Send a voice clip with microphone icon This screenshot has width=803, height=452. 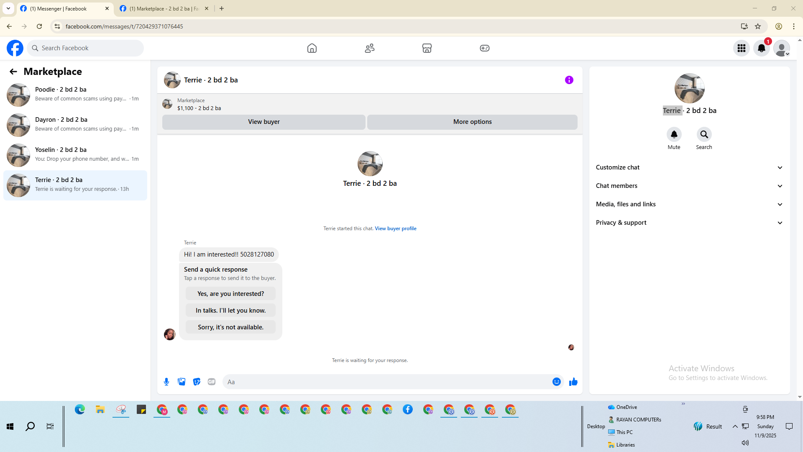click(166, 382)
